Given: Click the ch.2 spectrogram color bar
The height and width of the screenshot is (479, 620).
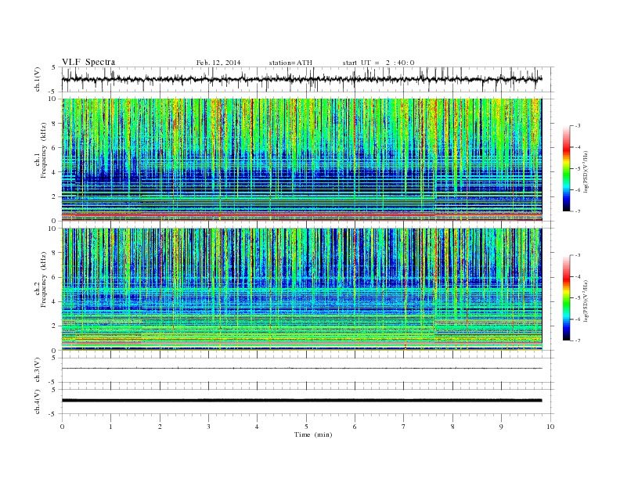Looking at the screenshot, I should pos(567,298).
